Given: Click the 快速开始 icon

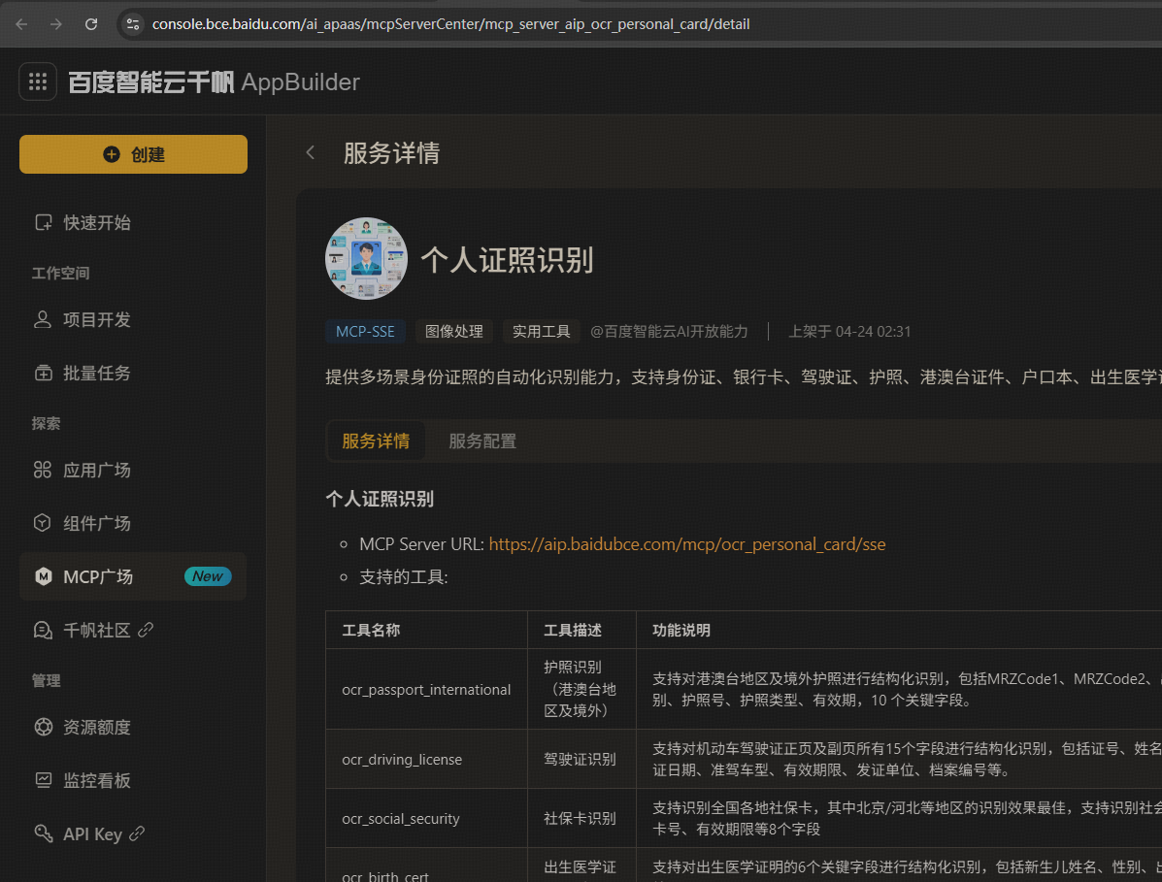Looking at the screenshot, I should pyautogui.click(x=43, y=222).
